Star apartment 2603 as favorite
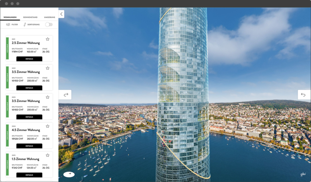 [47, 97]
